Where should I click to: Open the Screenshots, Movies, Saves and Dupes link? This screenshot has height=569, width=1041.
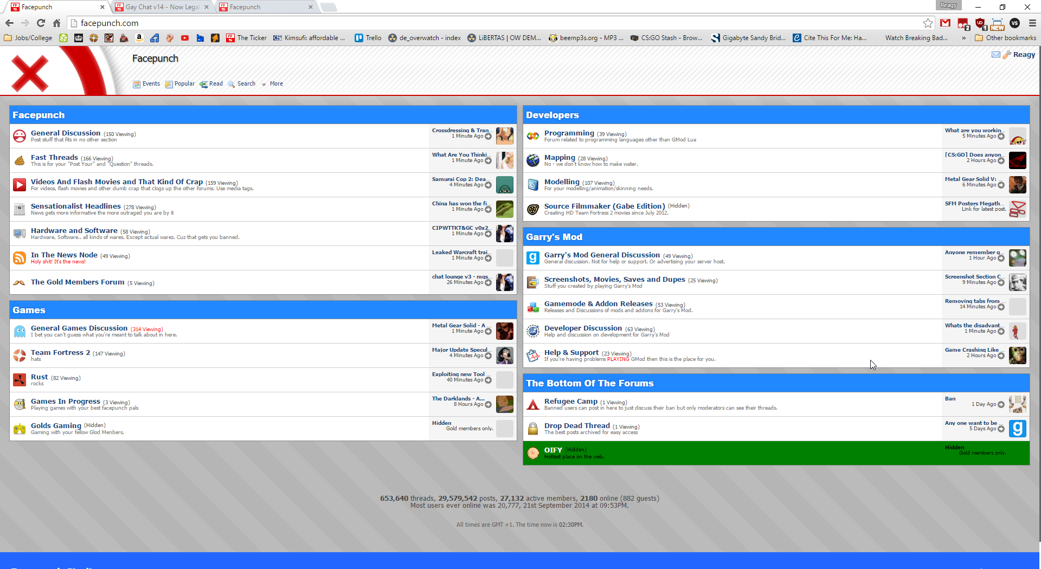click(615, 279)
